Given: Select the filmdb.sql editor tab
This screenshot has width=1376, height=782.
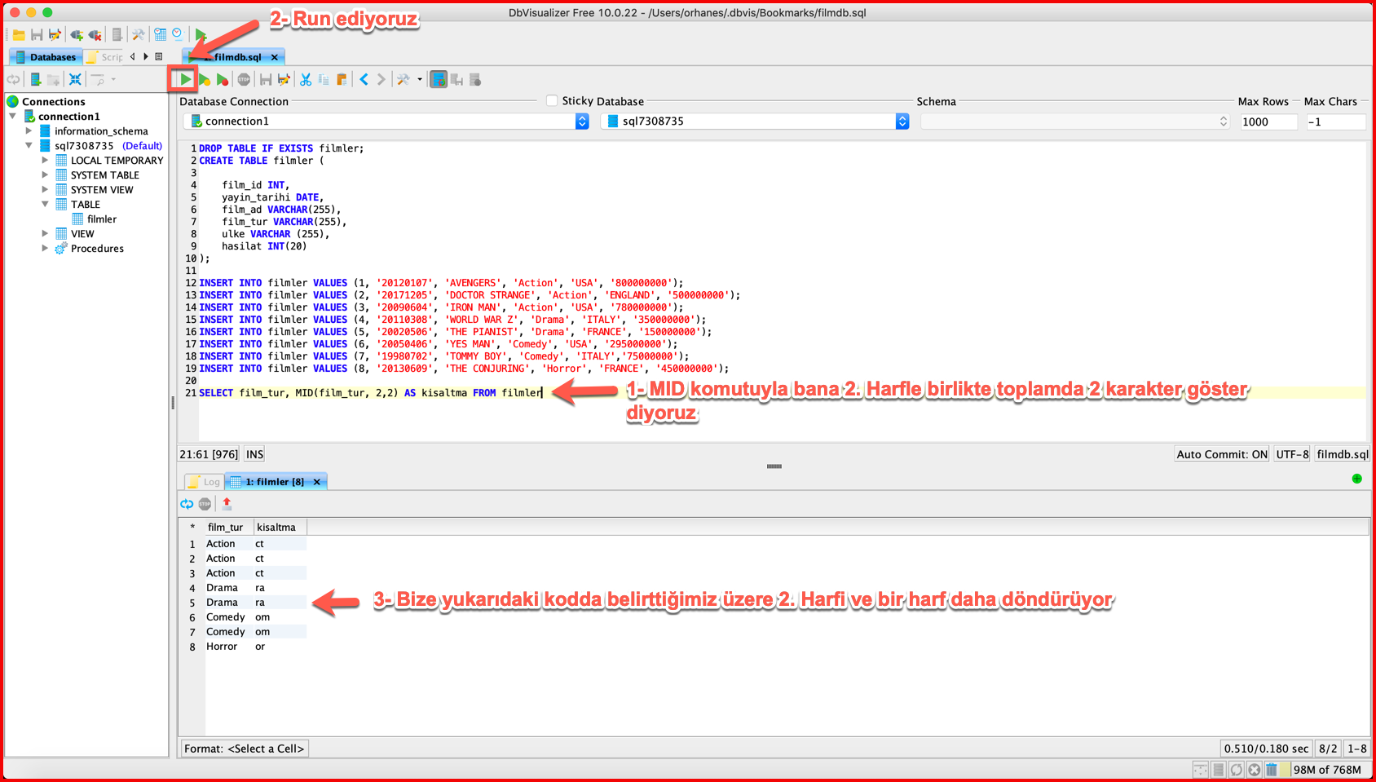Looking at the screenshot, I should [232, 57].
